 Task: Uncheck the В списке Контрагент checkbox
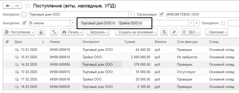24,23
